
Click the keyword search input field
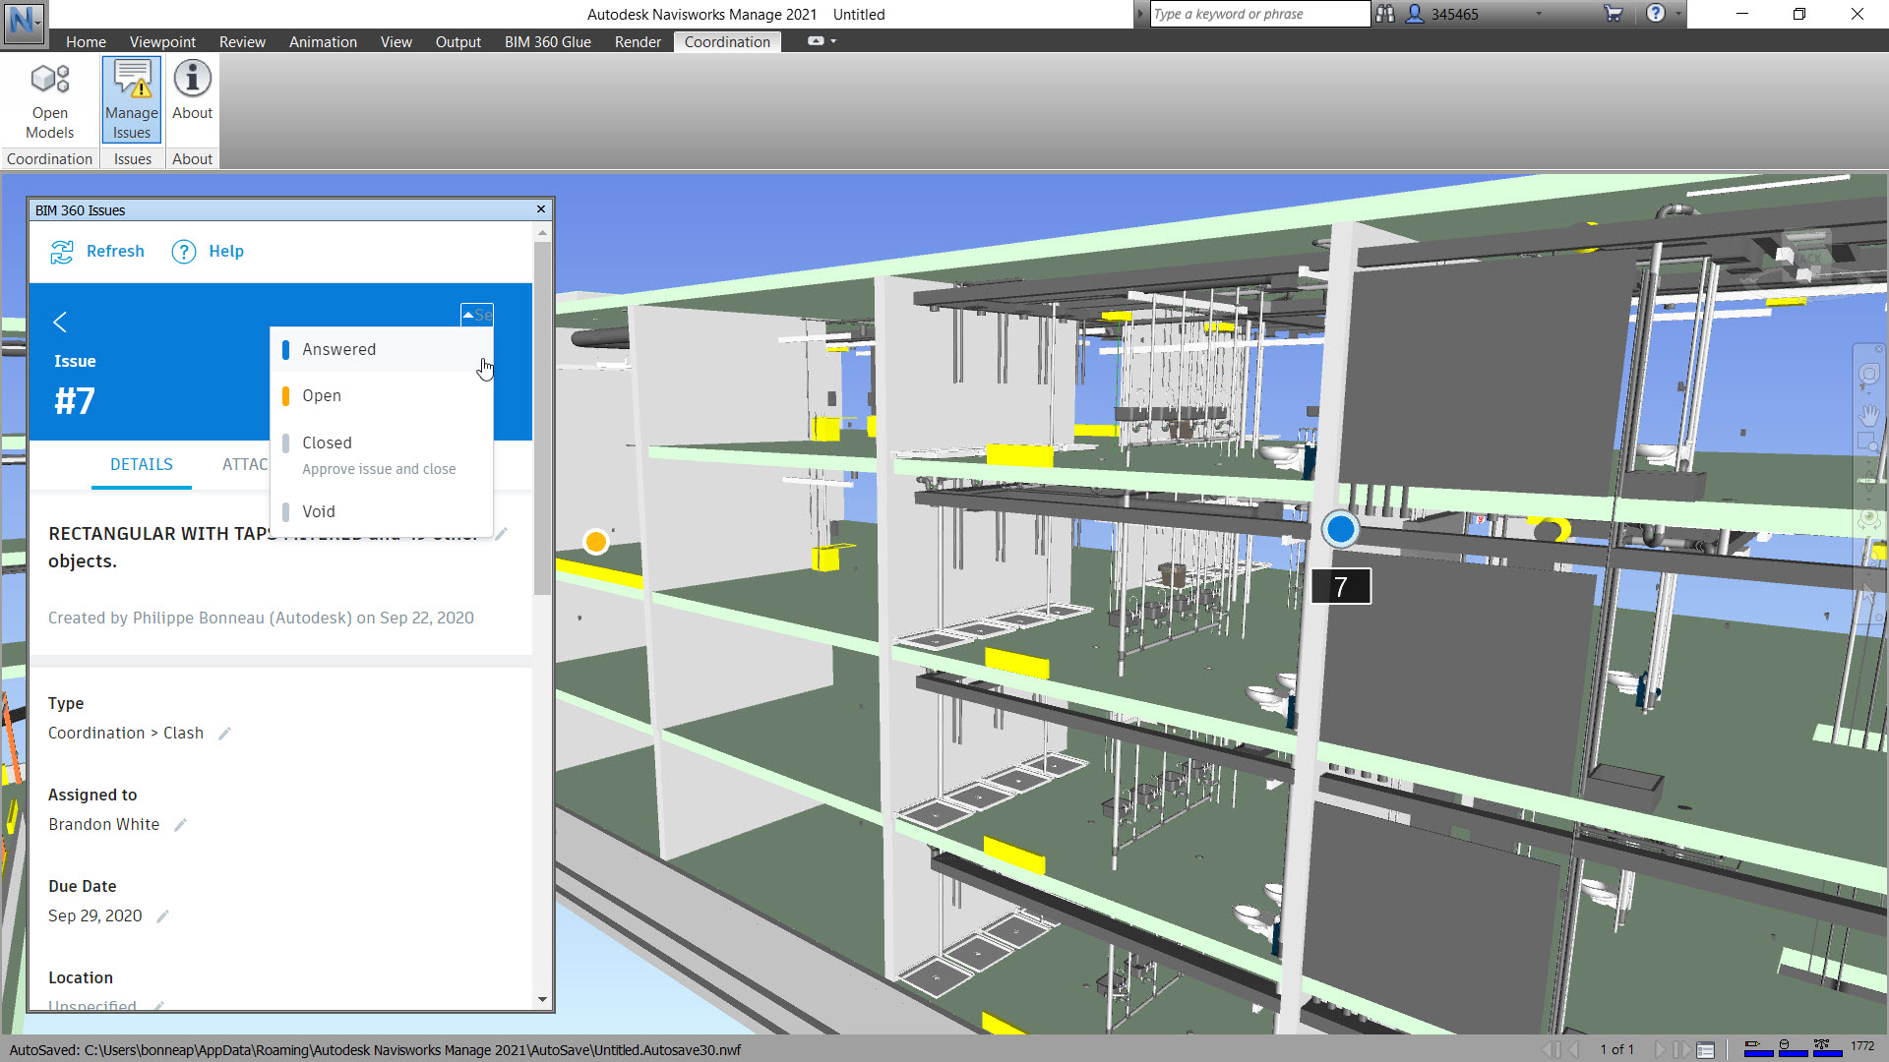pyautogui.click(x=1259, y=14)
